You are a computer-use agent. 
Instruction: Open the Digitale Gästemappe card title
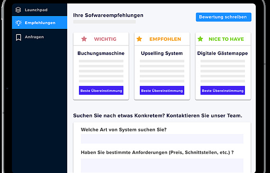[x=223, y=53]
